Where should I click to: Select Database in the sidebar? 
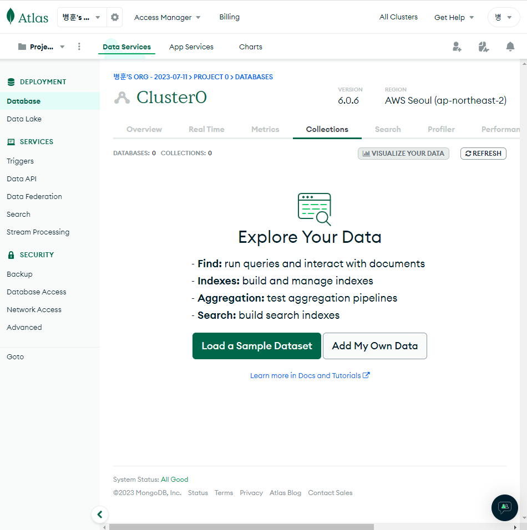[x=50, y=101]
